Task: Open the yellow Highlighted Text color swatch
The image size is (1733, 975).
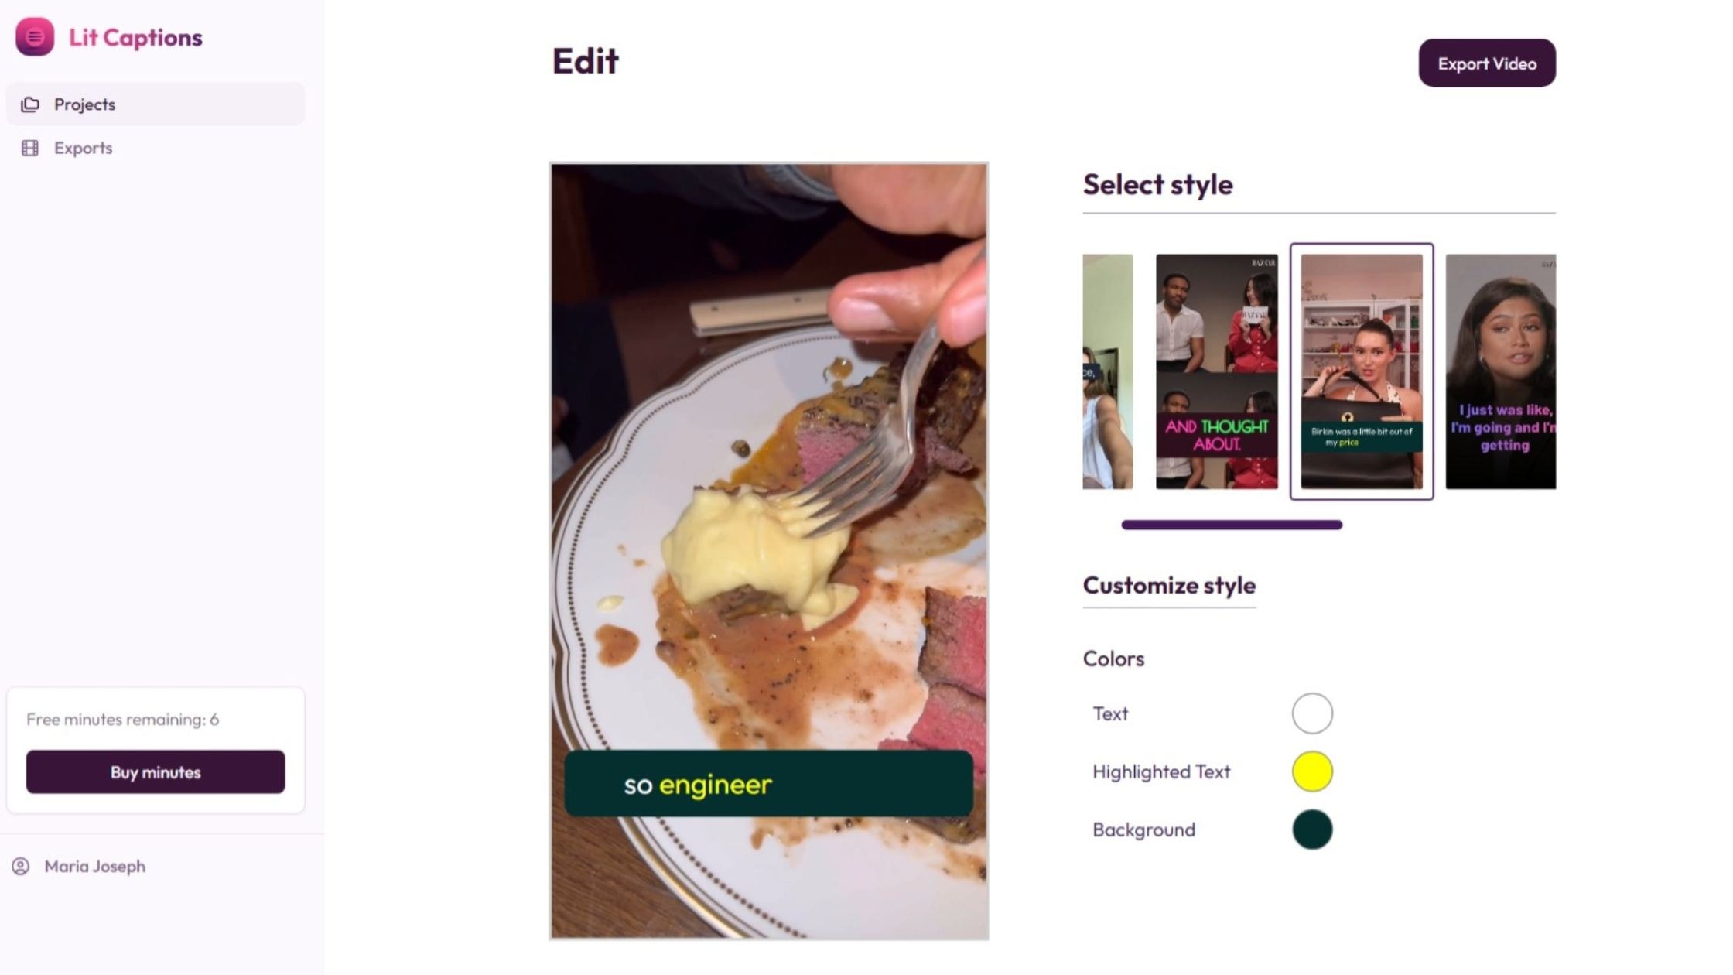Action: [x=1312, y=771]
